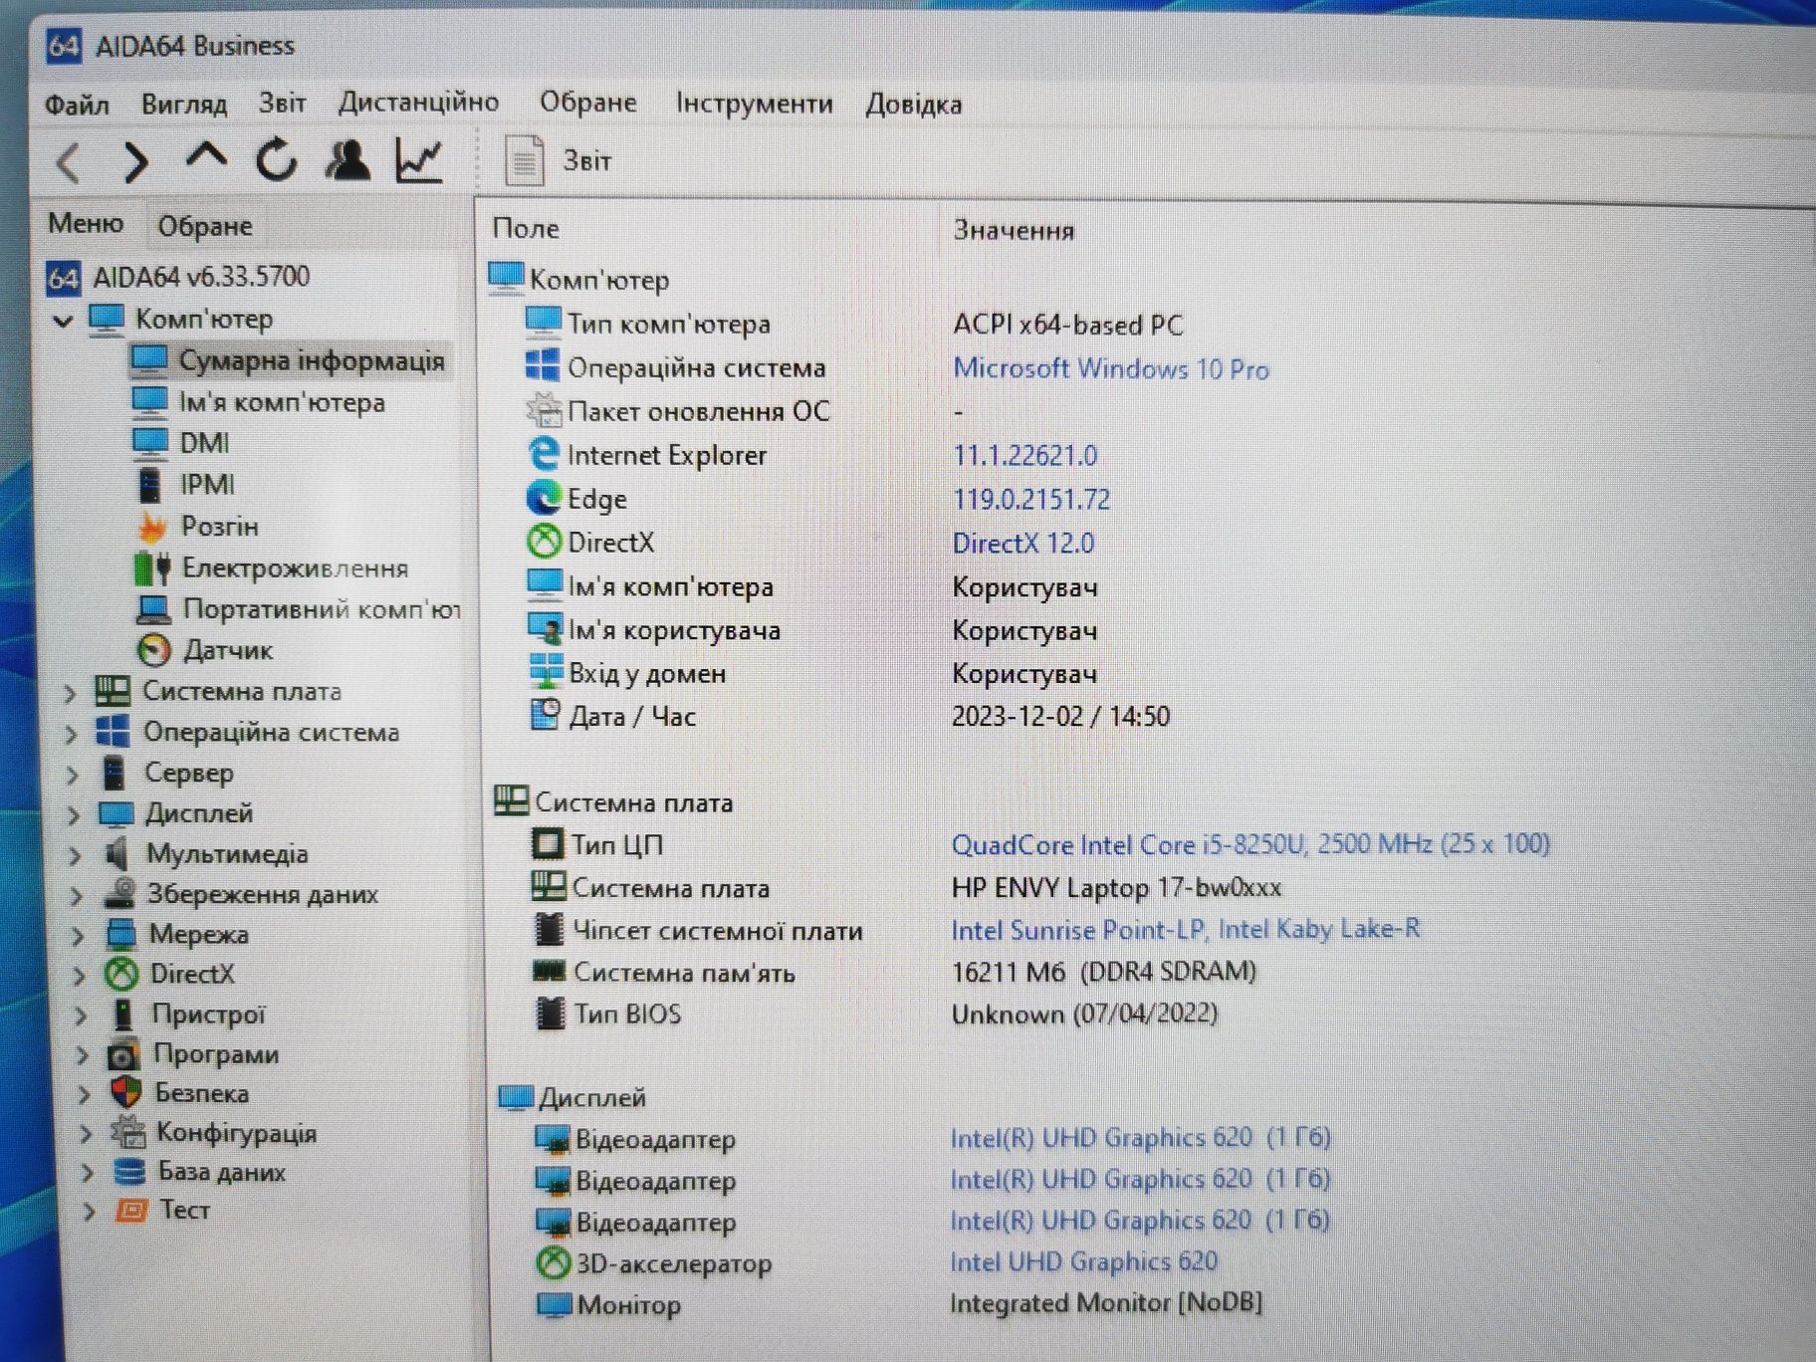Open the Звіт menu in menu bar
The image size is (1816, 1362).
coord(282,103)
